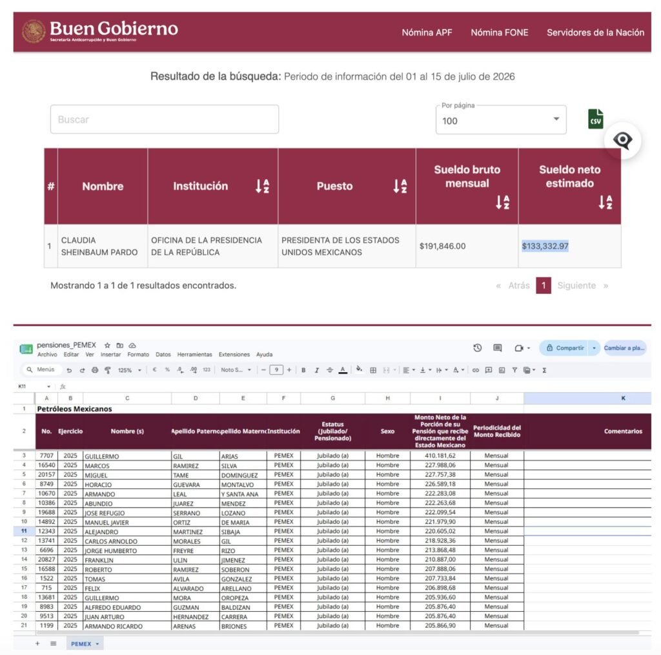Screen dimensions: 661x655
Task: Add a new sheet with plus
Action: click(37, 643)
